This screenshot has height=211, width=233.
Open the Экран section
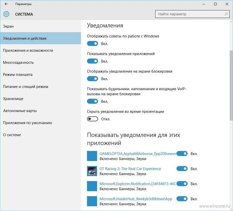40,26
